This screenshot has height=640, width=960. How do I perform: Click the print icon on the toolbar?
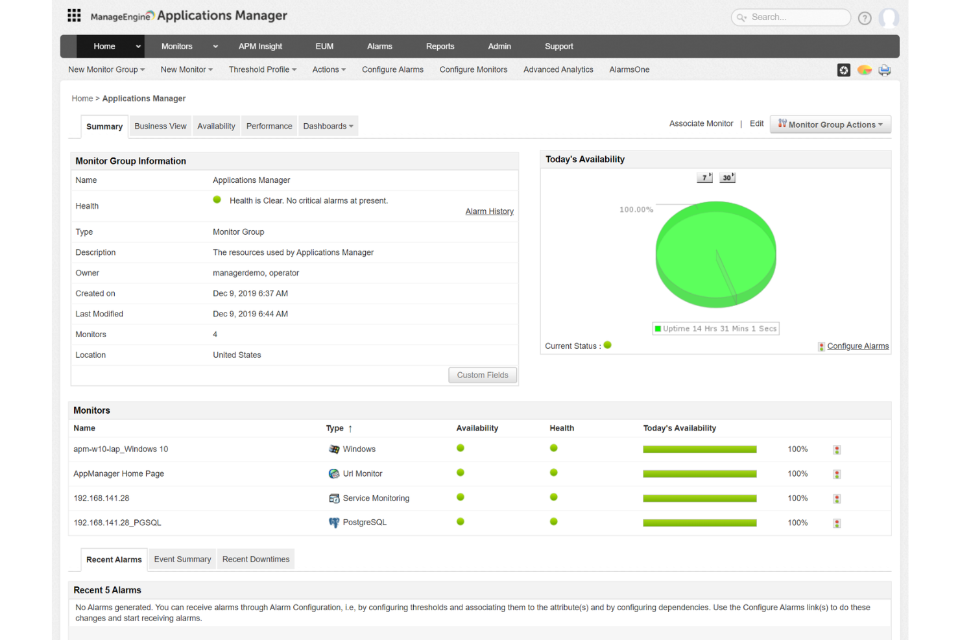pyautogui.click(x=884, y=69)
